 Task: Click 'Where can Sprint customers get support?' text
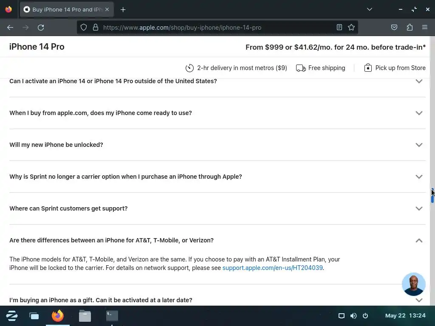[68, 208]
